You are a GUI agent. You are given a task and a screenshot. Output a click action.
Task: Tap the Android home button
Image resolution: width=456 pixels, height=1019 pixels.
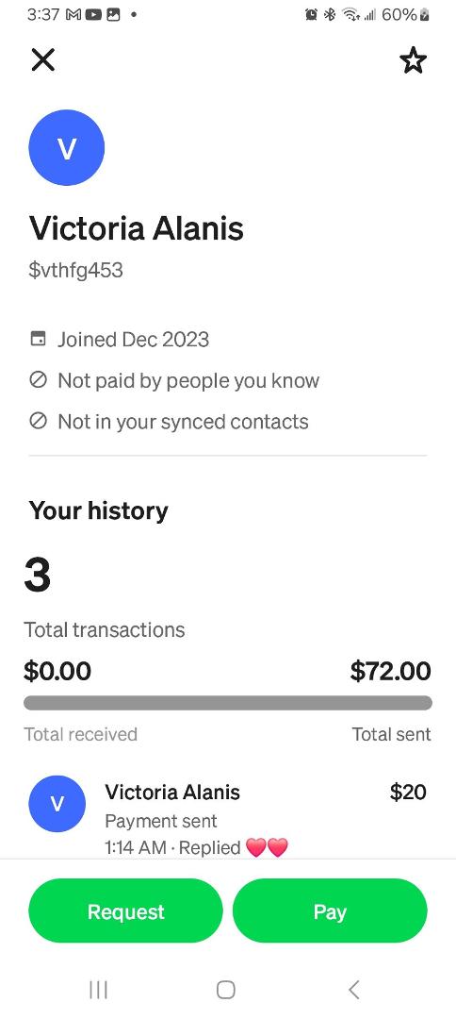226,990
